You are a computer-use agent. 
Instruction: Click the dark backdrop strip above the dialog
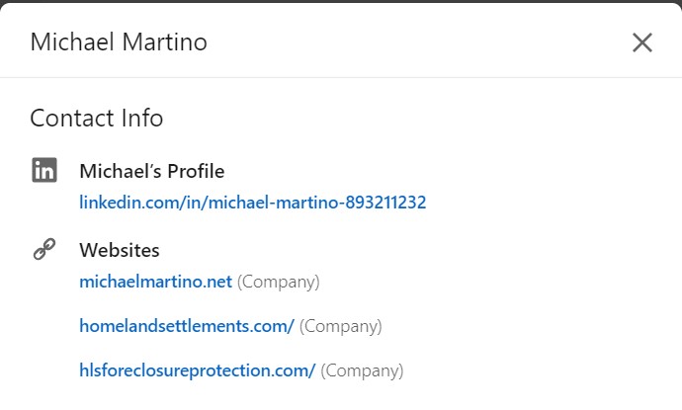point(341,1)
